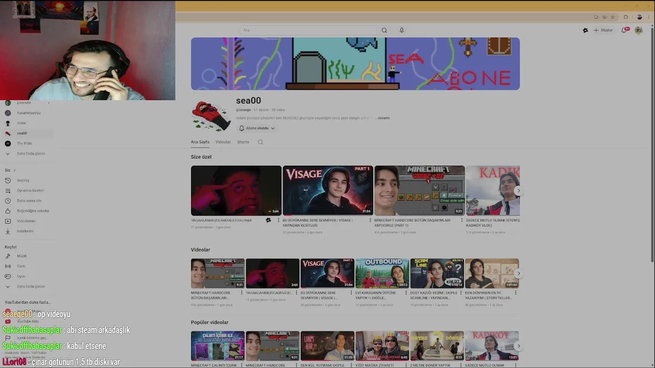Open Daha sonra izle in sidebar

click(x=28, y=201)
